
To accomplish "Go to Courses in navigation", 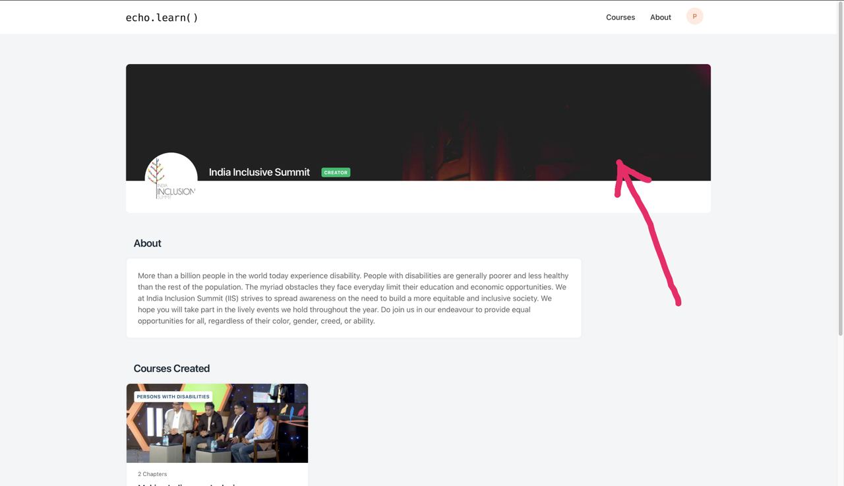I will click(620, 17).
